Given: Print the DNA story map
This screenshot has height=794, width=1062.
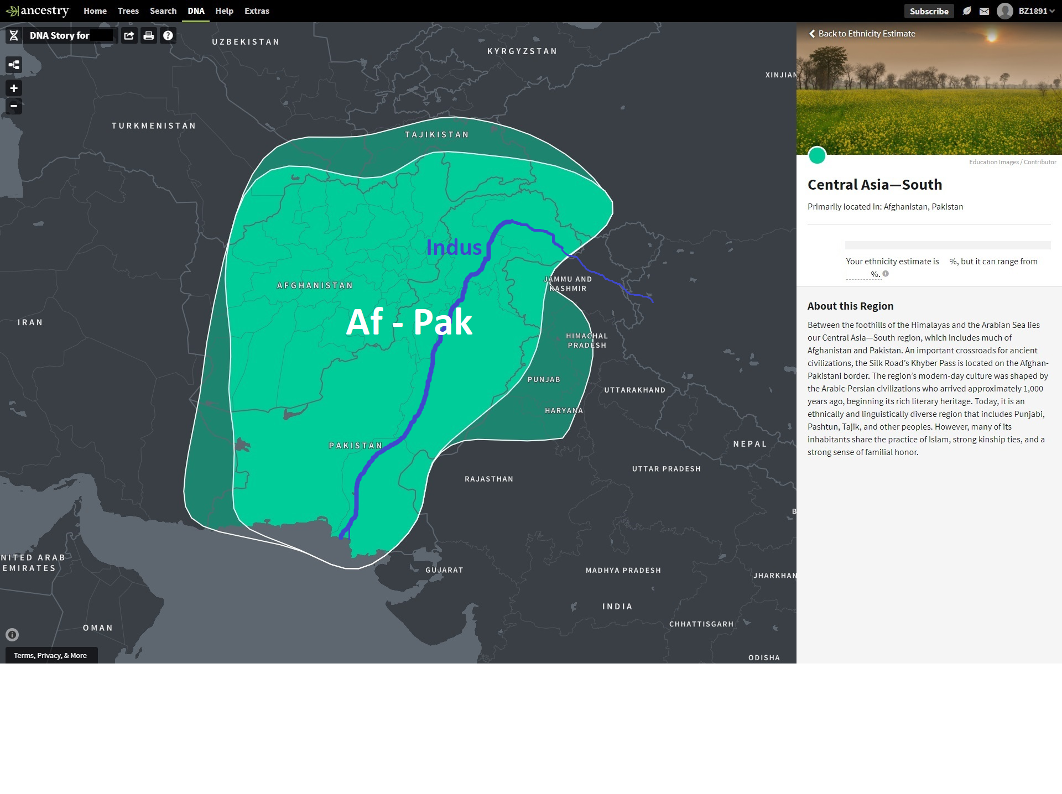Looking at the screenshot, I should pos(148,35).
